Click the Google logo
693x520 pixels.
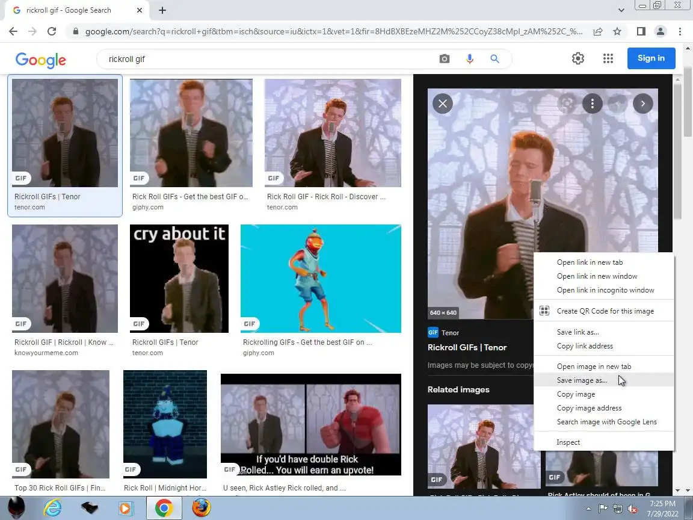[x=41, y=60]
